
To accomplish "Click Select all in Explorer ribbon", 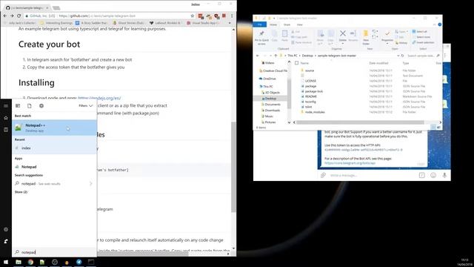I will 420,31.
